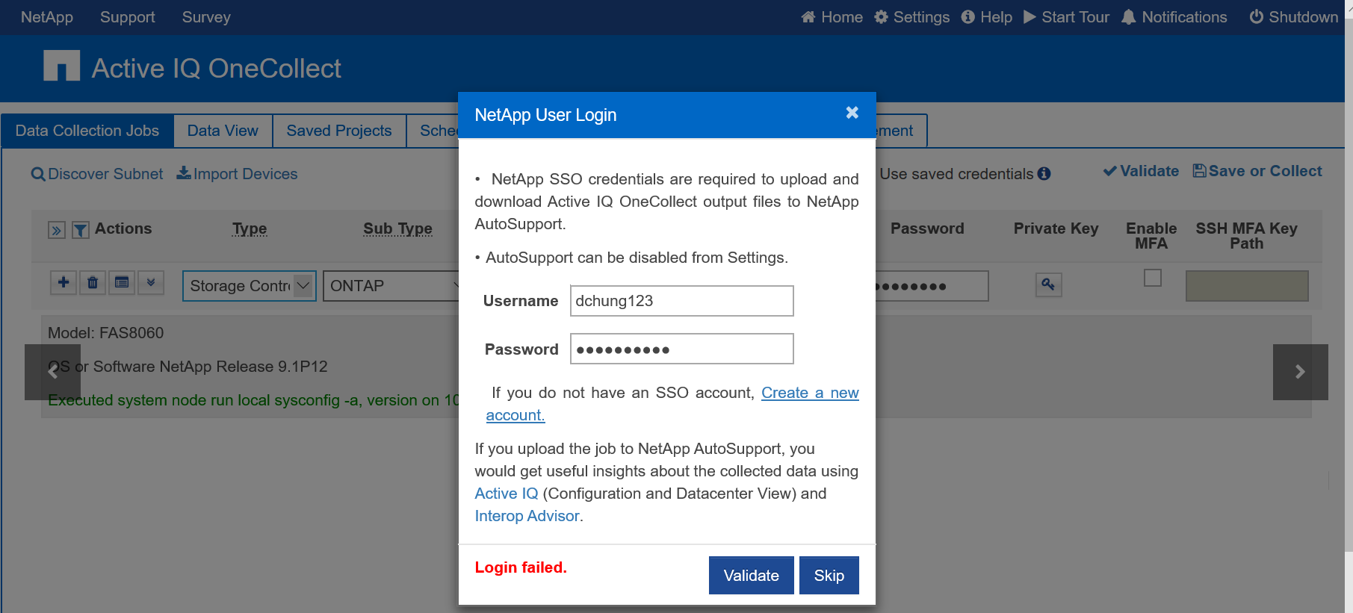The image size is (1353, 613).
Task: Click the trash delete row icon
Action: tap(93, 283)
